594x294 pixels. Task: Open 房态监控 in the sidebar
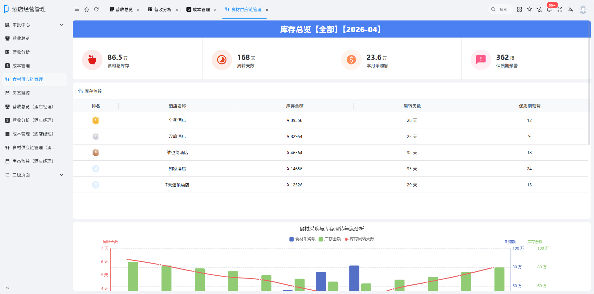(34, 93)
